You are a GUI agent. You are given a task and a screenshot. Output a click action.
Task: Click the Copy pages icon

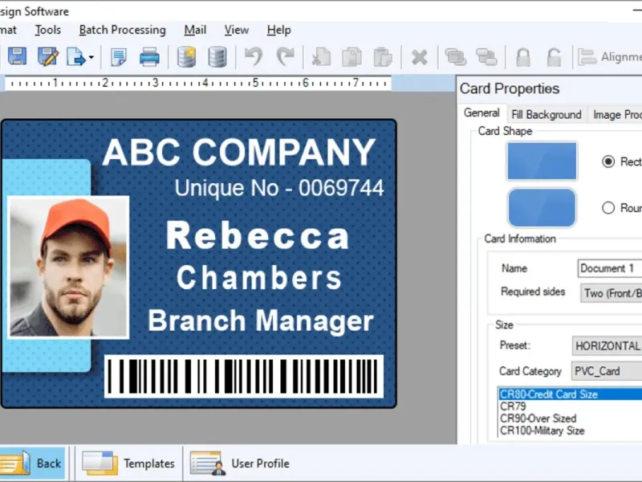click(351, 57)
